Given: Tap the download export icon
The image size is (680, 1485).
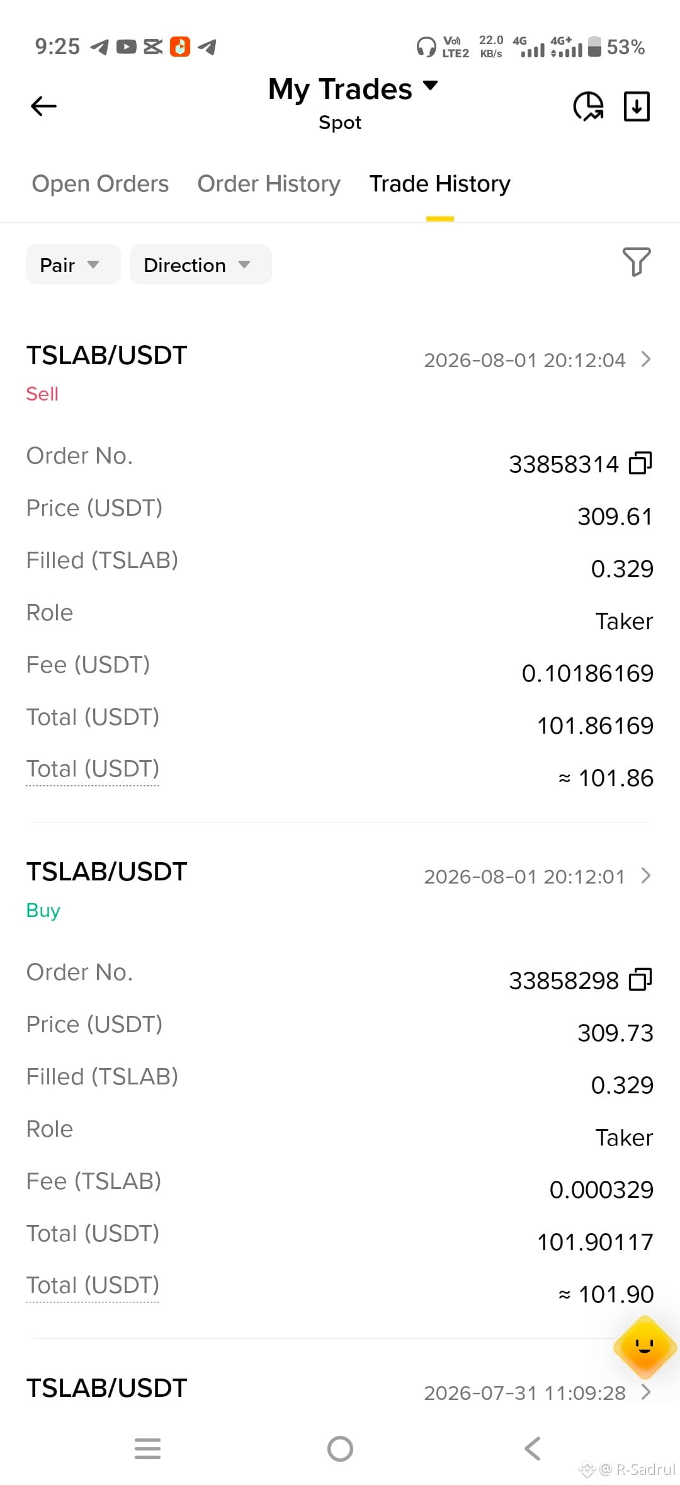Looking at the screenshot, I should click(x=637, y=106).
